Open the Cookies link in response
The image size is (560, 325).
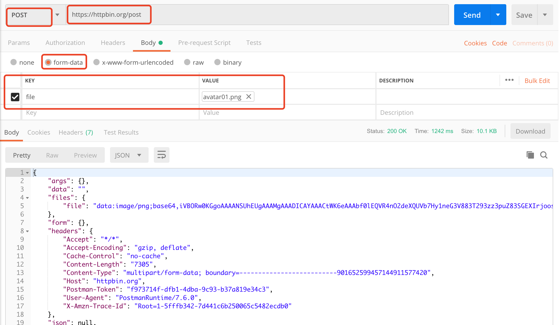point(39,132)
